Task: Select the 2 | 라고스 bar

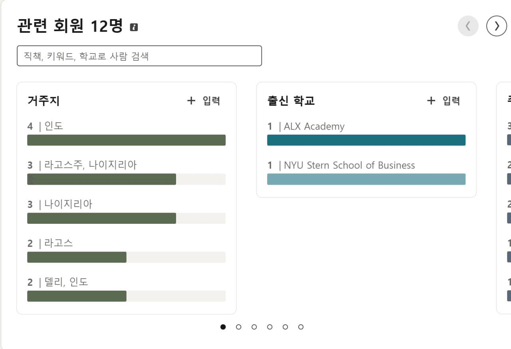Action: (x=127, y=257)
